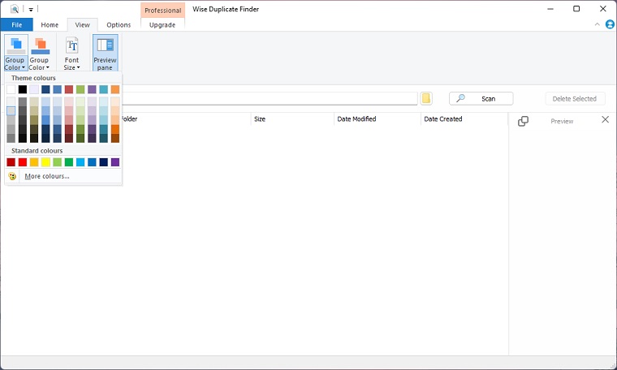Choose red swatch in Theme colours top row

[x=69, y=89]
